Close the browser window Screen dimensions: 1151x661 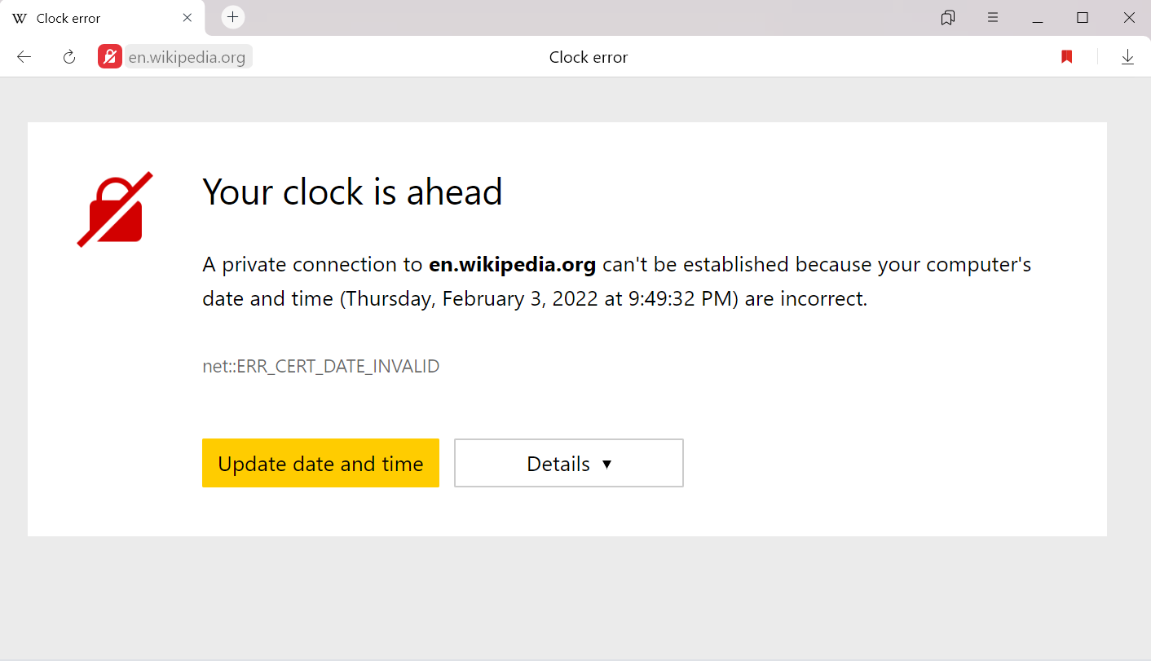click(x=1129, y=18)
